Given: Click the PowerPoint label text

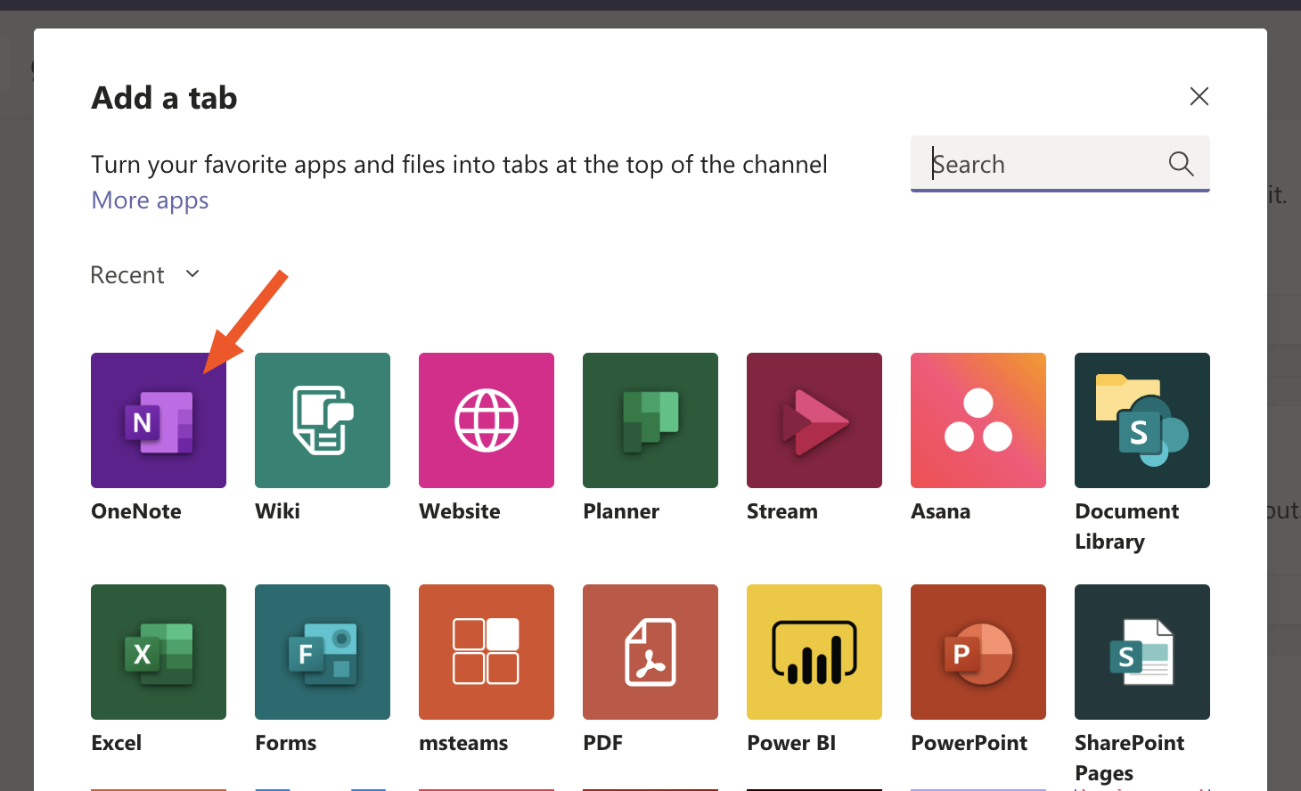Looking at the screenshot, I should pos(970,743).
